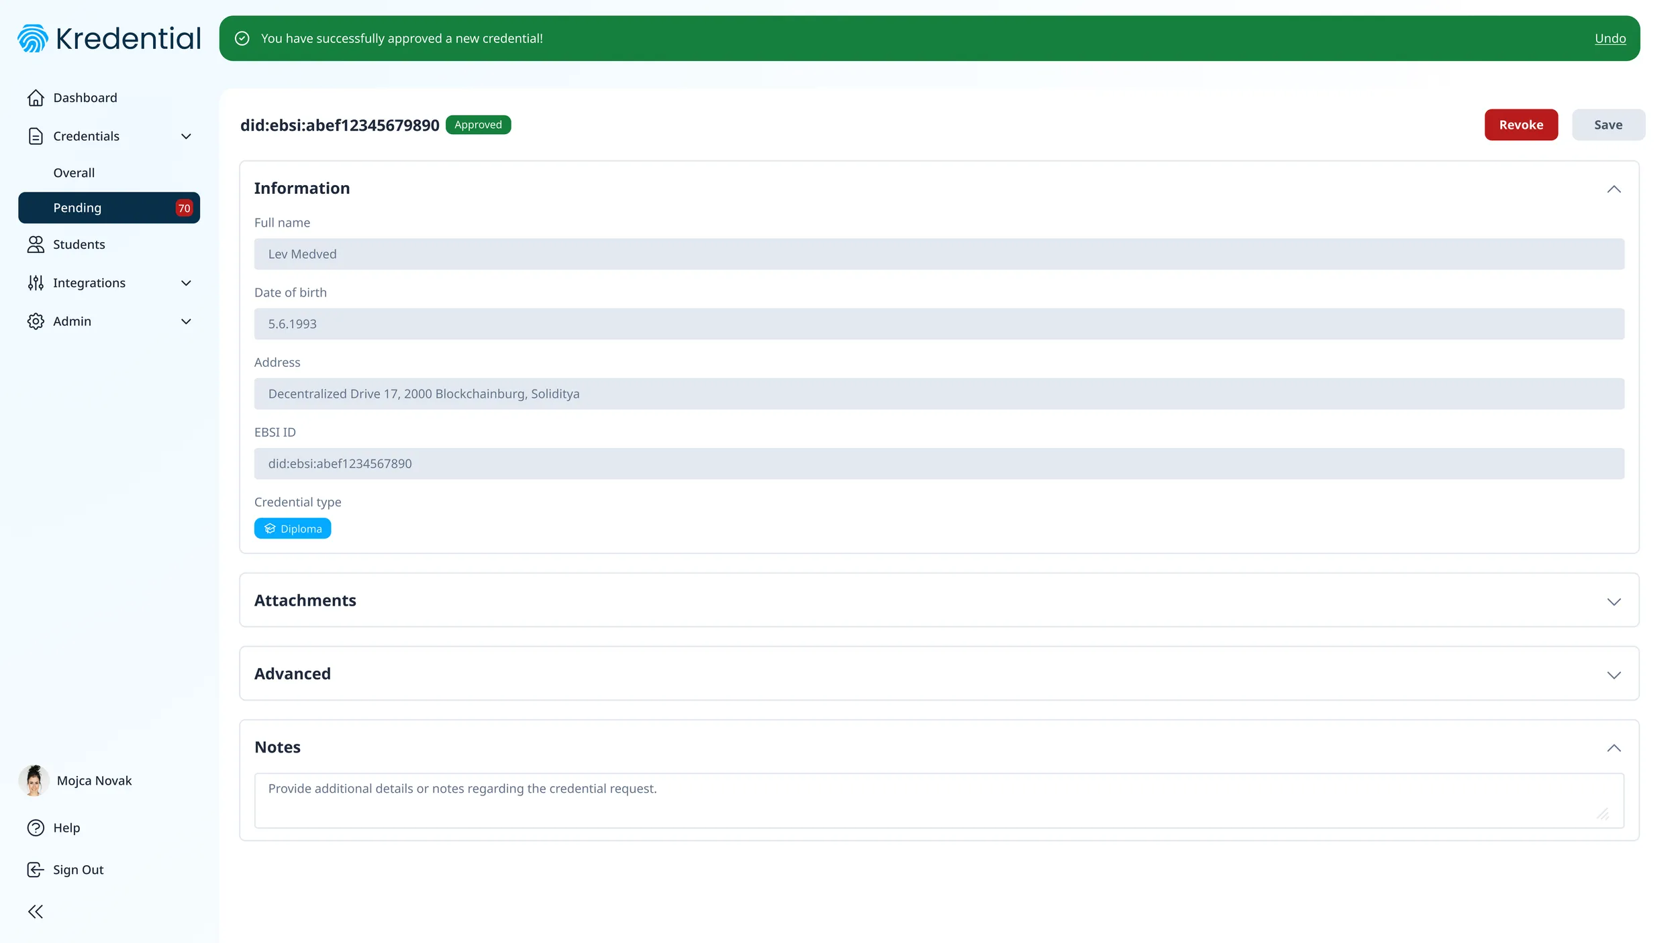This screenshot has height=943, width=1678.
Task: Click the Information heading text
Action: [x=301, y=188]
